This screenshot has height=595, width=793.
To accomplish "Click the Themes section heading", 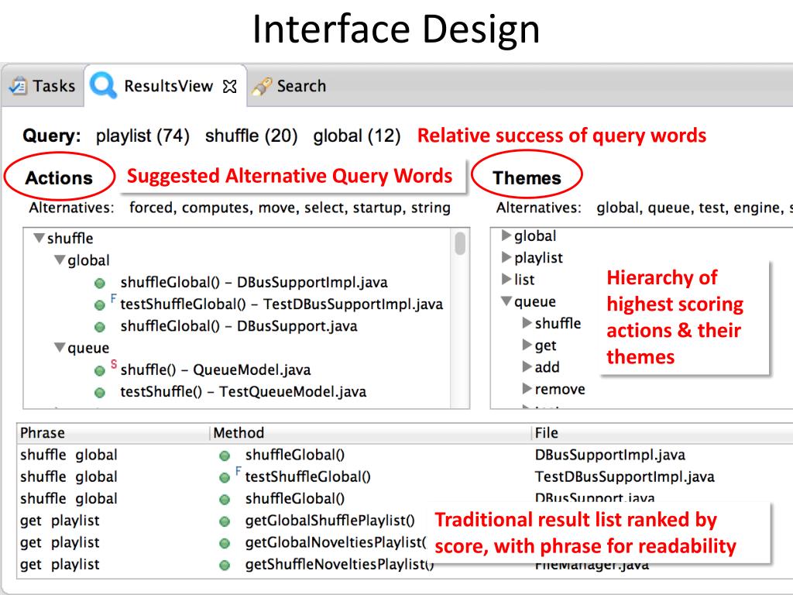I will [527, 178].
